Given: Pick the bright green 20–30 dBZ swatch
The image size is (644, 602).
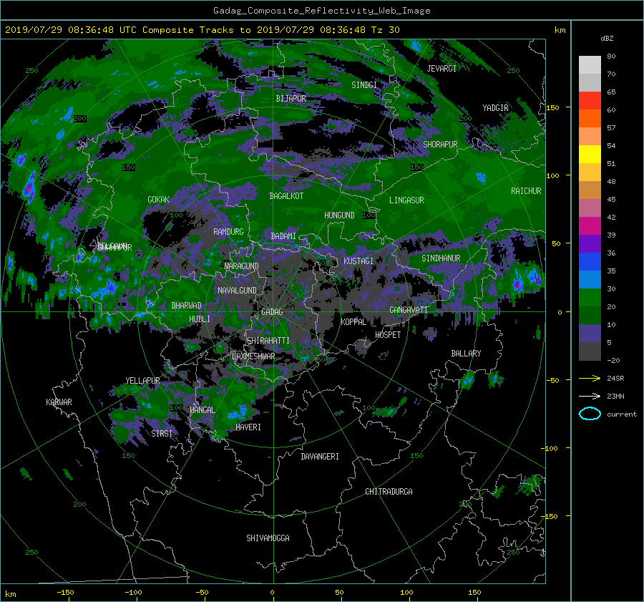Looking at the screenshot, I should coord(590,298).
